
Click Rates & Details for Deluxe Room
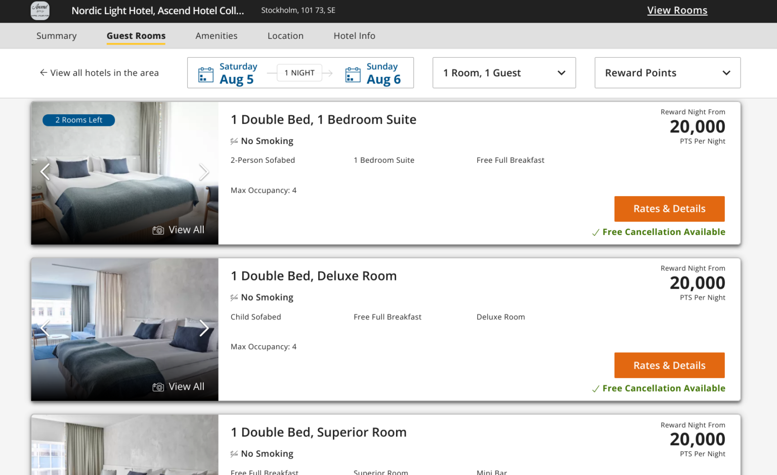669,365
